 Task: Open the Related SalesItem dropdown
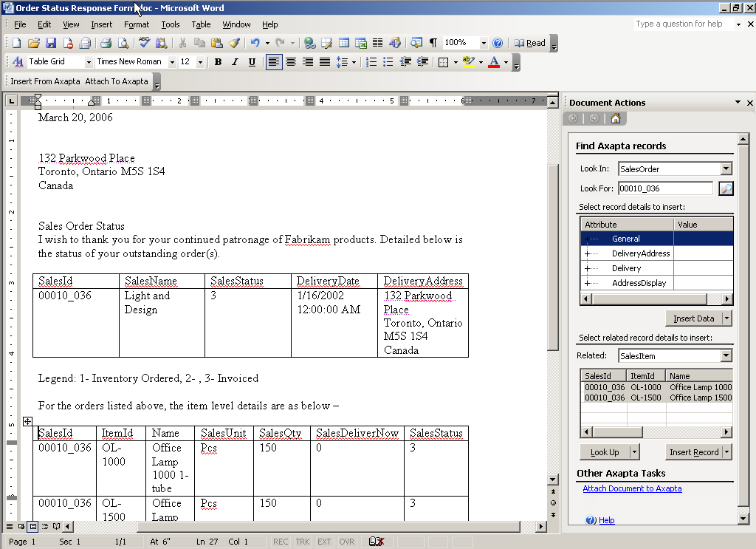pos(726,356)
